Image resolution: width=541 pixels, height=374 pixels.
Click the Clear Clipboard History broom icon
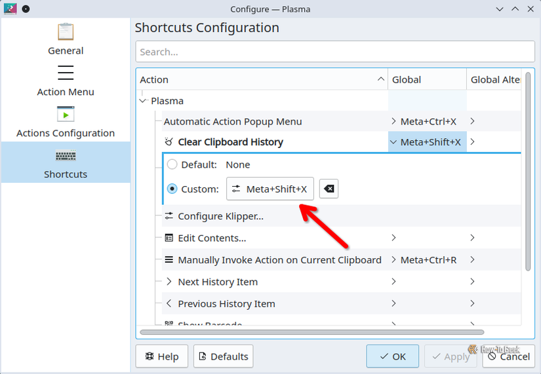[169, 142]
